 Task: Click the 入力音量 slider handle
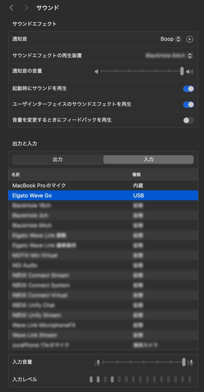(x=184, y=362)
